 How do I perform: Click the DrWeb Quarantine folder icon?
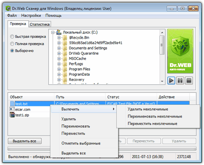coord(65,53)
